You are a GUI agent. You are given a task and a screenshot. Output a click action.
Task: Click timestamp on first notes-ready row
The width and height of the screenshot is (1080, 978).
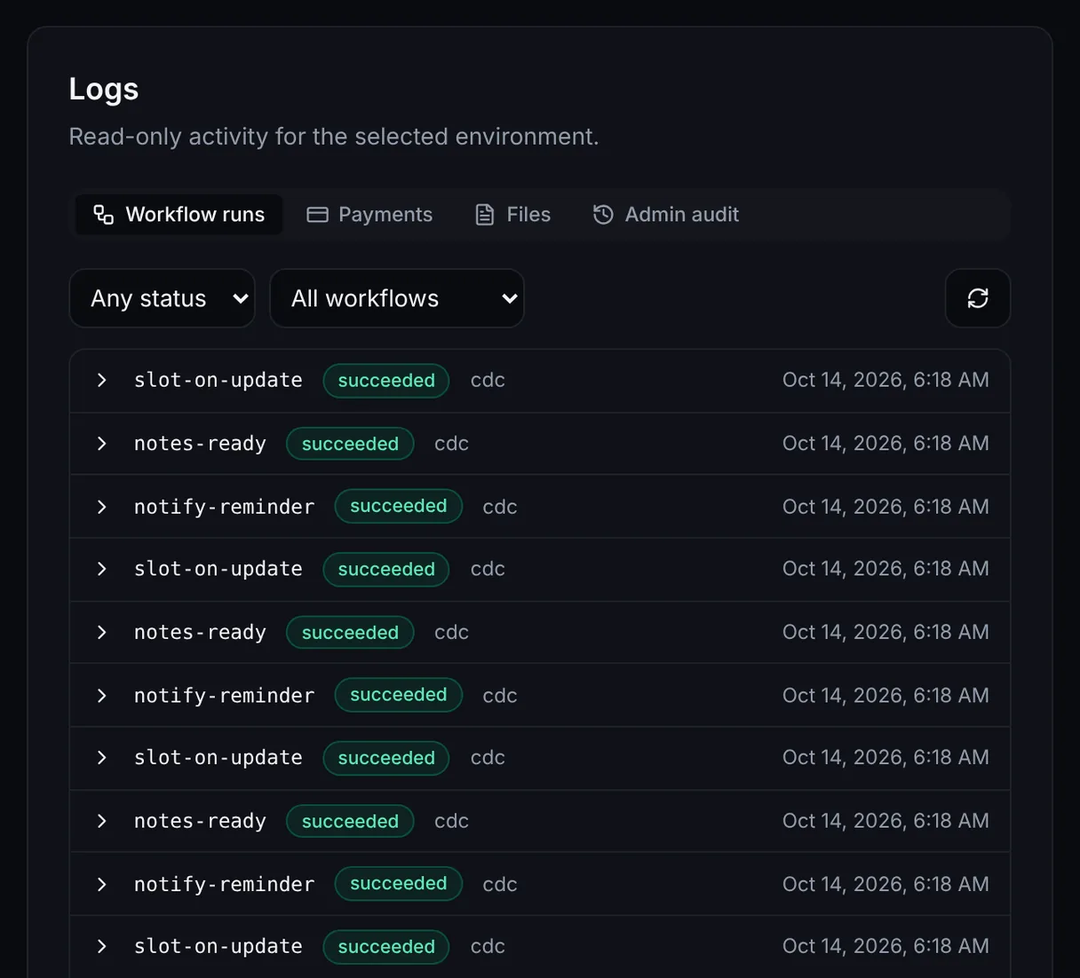(x=885, y=443)
